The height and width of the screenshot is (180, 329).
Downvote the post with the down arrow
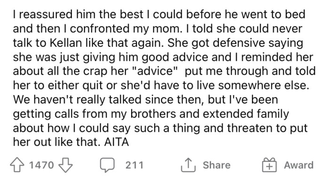click(65, 165)
